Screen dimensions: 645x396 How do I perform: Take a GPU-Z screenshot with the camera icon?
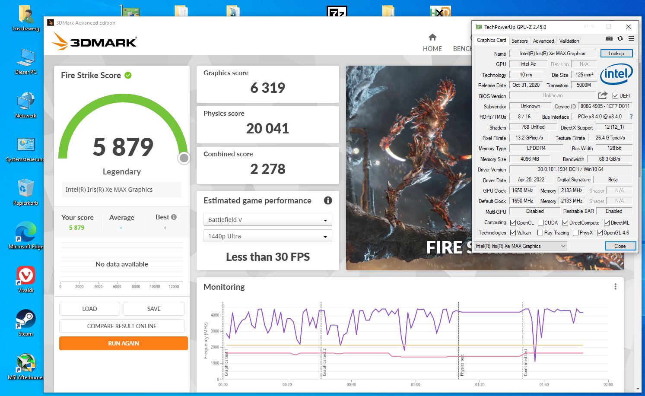click(x=609, y=38)
